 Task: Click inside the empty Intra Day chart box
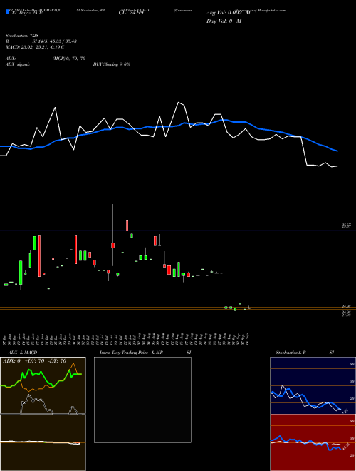coord(142,400)
